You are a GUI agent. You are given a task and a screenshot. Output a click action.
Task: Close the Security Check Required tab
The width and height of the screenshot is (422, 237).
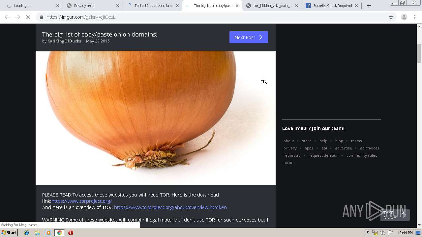click(356, 6)
